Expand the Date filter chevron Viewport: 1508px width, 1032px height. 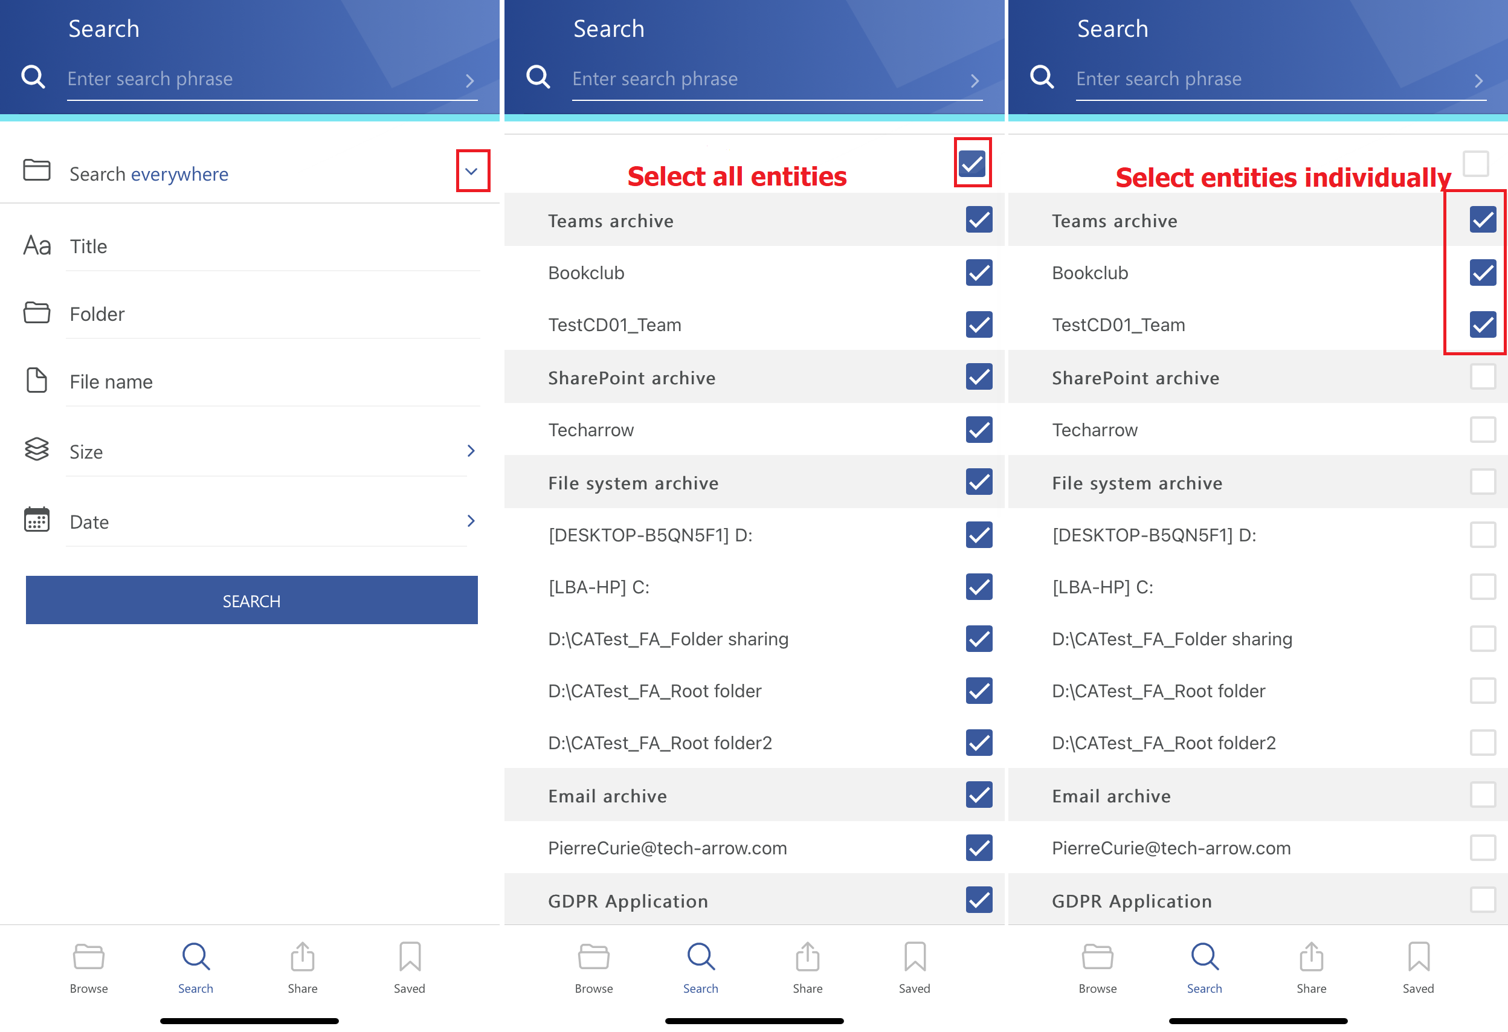coord(471,521)
